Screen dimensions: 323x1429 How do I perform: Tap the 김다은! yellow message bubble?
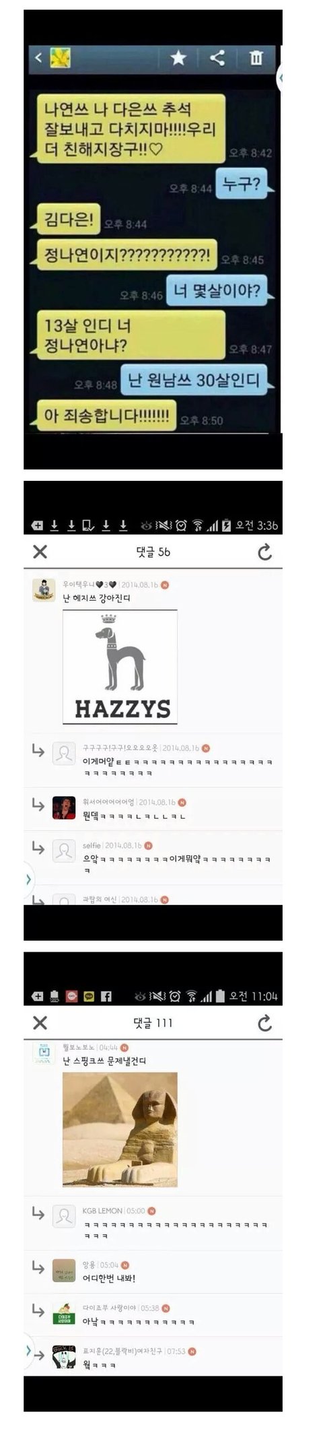(x=68, y=218)
